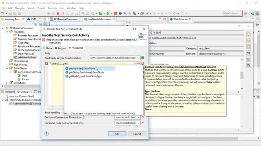Select Business Processes in project tree
The width and height of the screenshot is (261, 146).
coord(28,35)
